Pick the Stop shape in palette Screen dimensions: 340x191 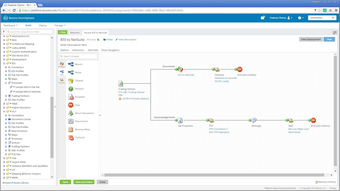(x=71, y=105)
